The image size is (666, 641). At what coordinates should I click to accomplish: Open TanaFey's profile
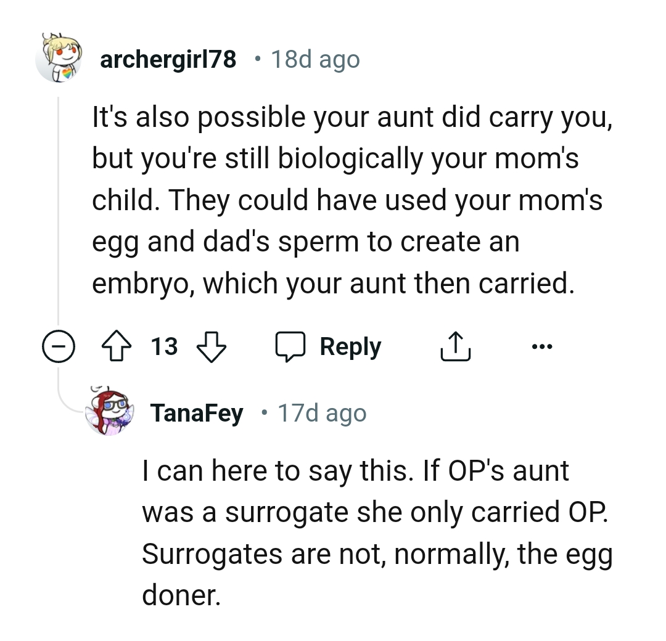pyautogui.click(x=197, y=413)
